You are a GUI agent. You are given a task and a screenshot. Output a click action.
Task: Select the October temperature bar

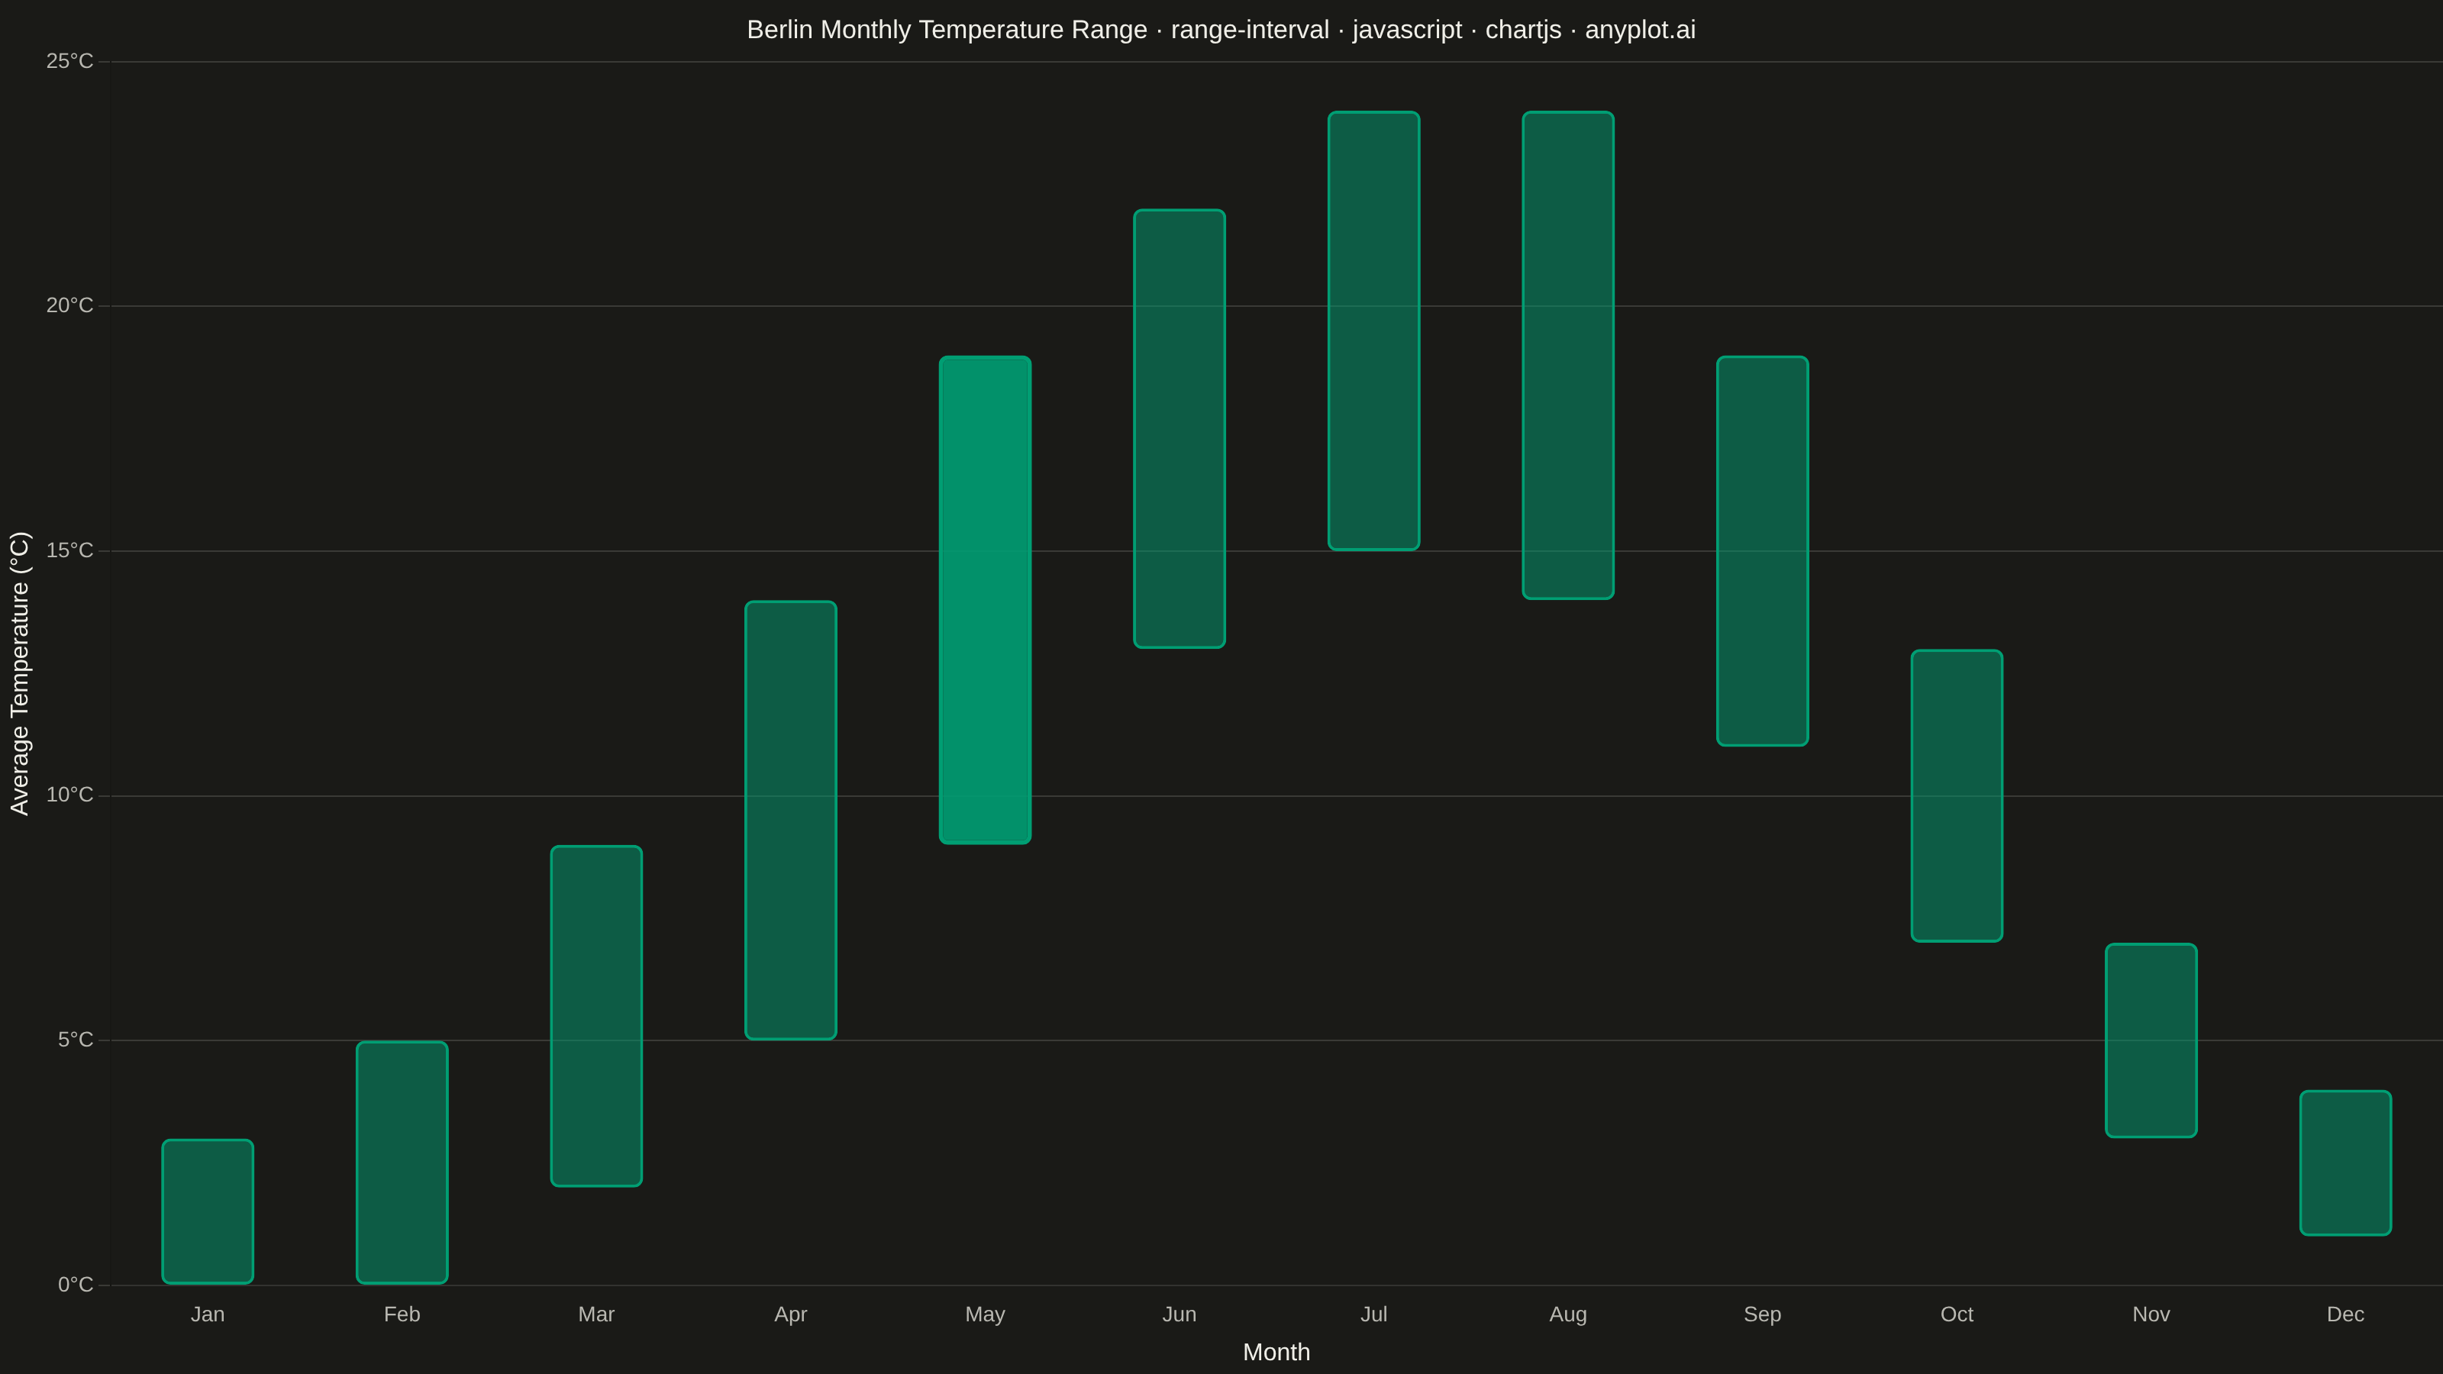coord(1957,795)
